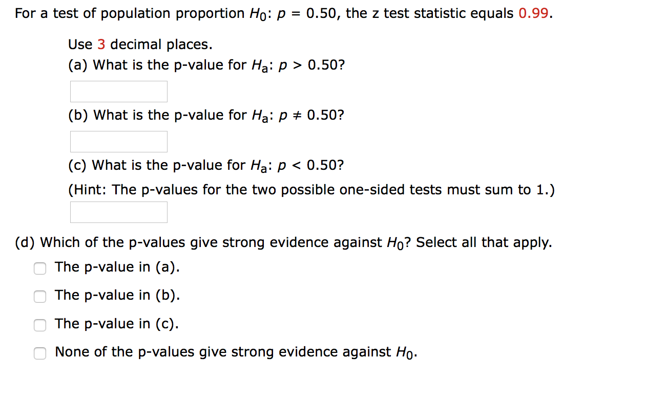Viewport: 667px width, 403px height.
Task: Click the answer field for part (c)
Action: pos(118,212)
